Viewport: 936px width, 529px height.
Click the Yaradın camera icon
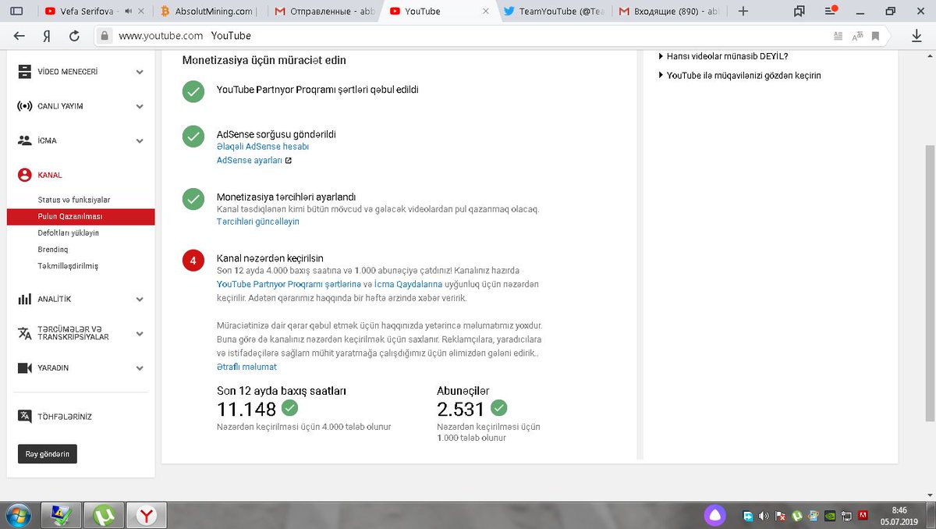[x=24, y=367]
